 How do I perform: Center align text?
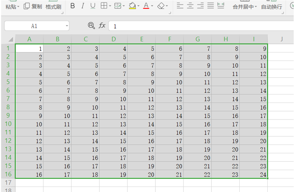click(x=190, y=5)
